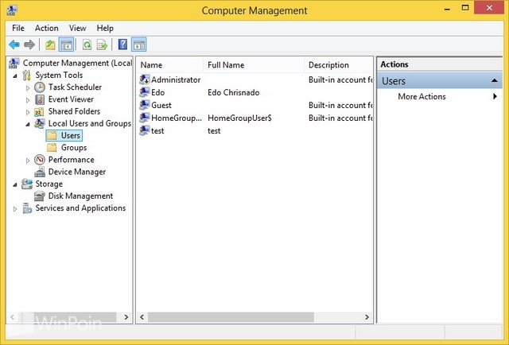Click Administrator's Built-in account description

pos(340,79)
